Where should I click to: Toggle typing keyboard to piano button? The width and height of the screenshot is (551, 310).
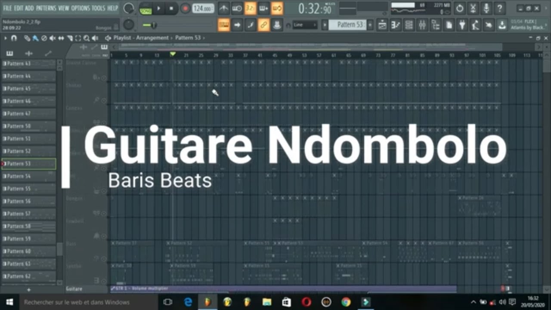click(223, 25)
